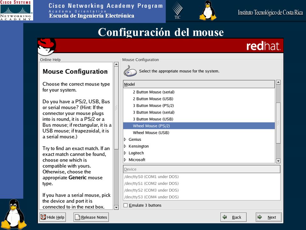Click model list scrollbar up arrow
The image size is (306, 230).
click(x=278, y=82)
